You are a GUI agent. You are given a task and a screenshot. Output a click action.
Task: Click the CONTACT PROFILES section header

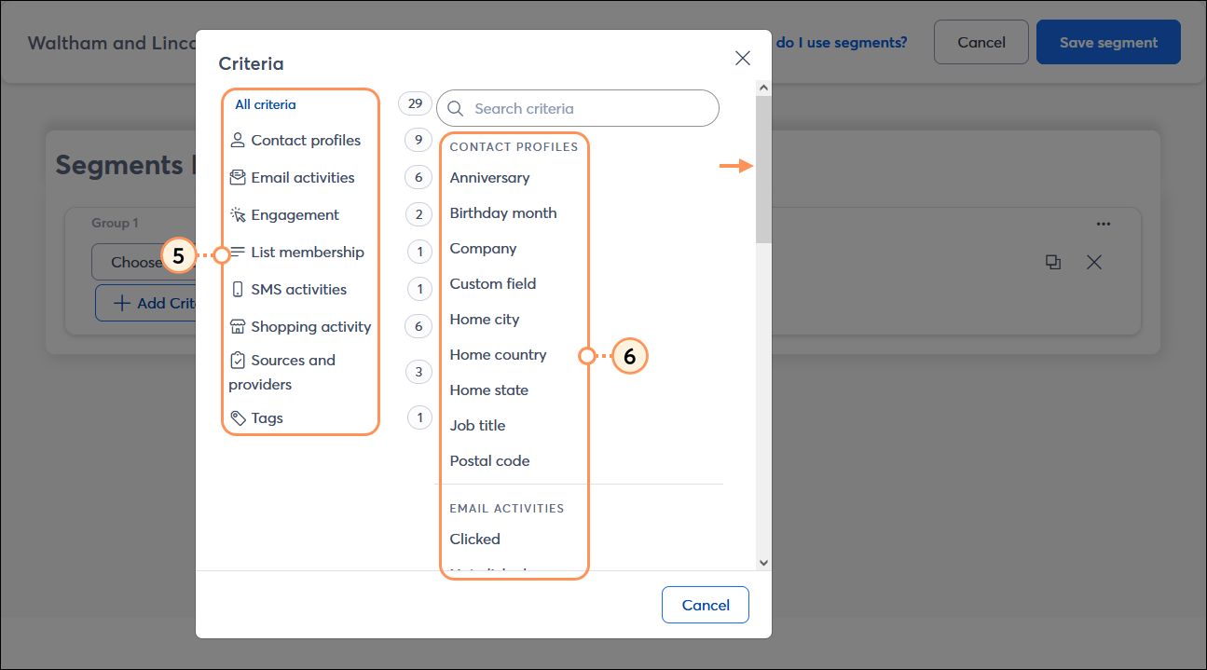coord(514,146)
